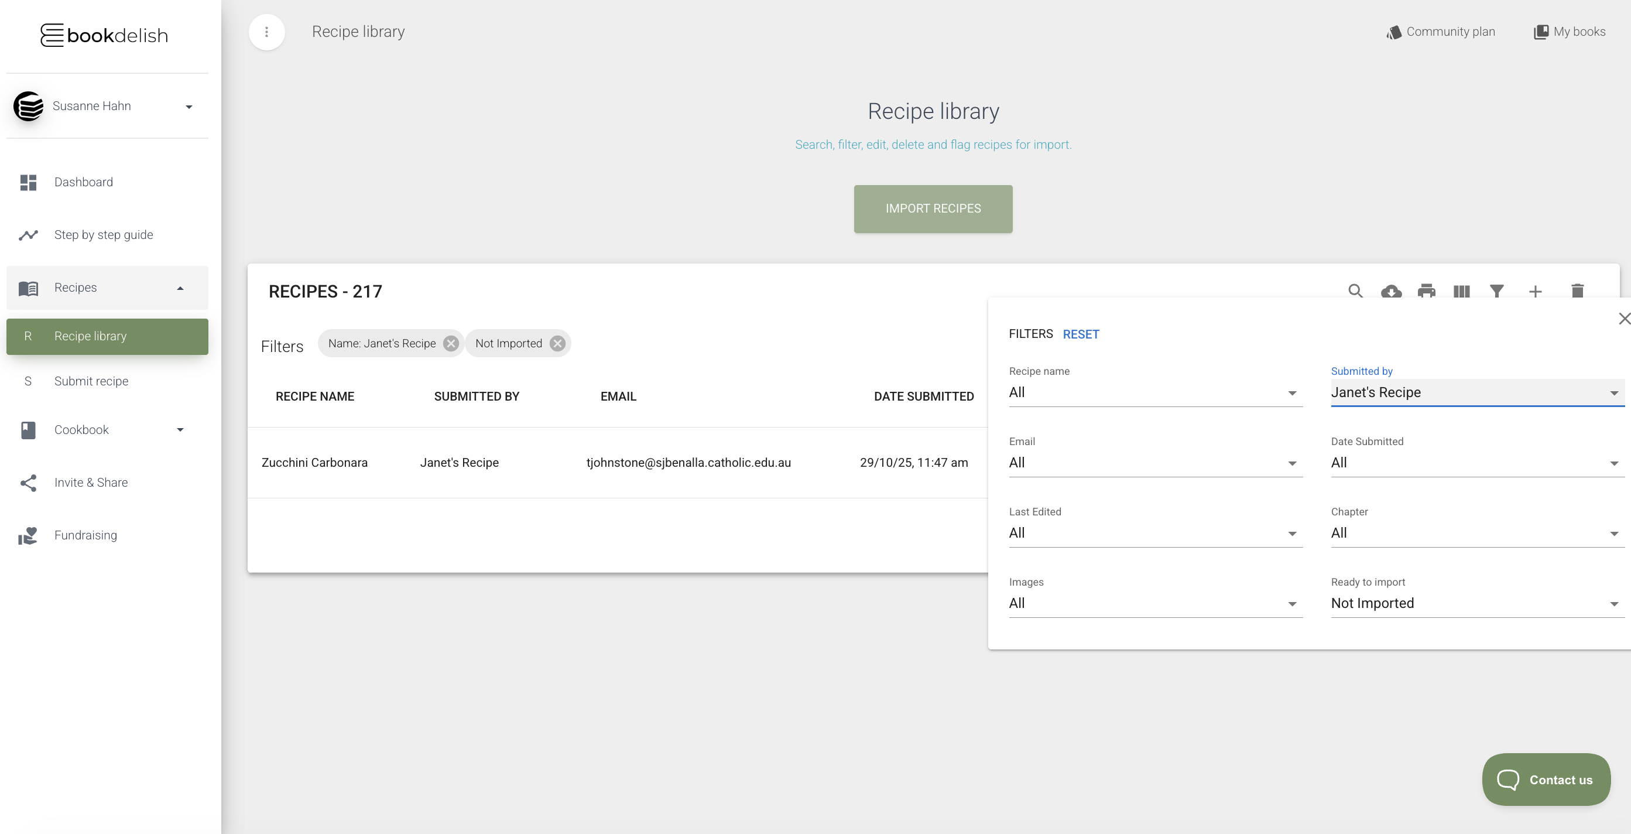1631x834 pixels.
Task: Sort by SUBMITTED BY column header
Action: click(x=476, y=397)
